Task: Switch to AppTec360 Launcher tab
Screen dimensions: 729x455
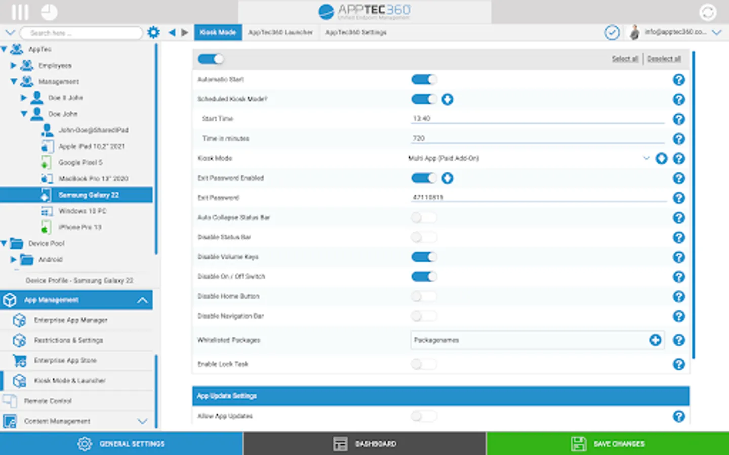Action: coord(280,32)
